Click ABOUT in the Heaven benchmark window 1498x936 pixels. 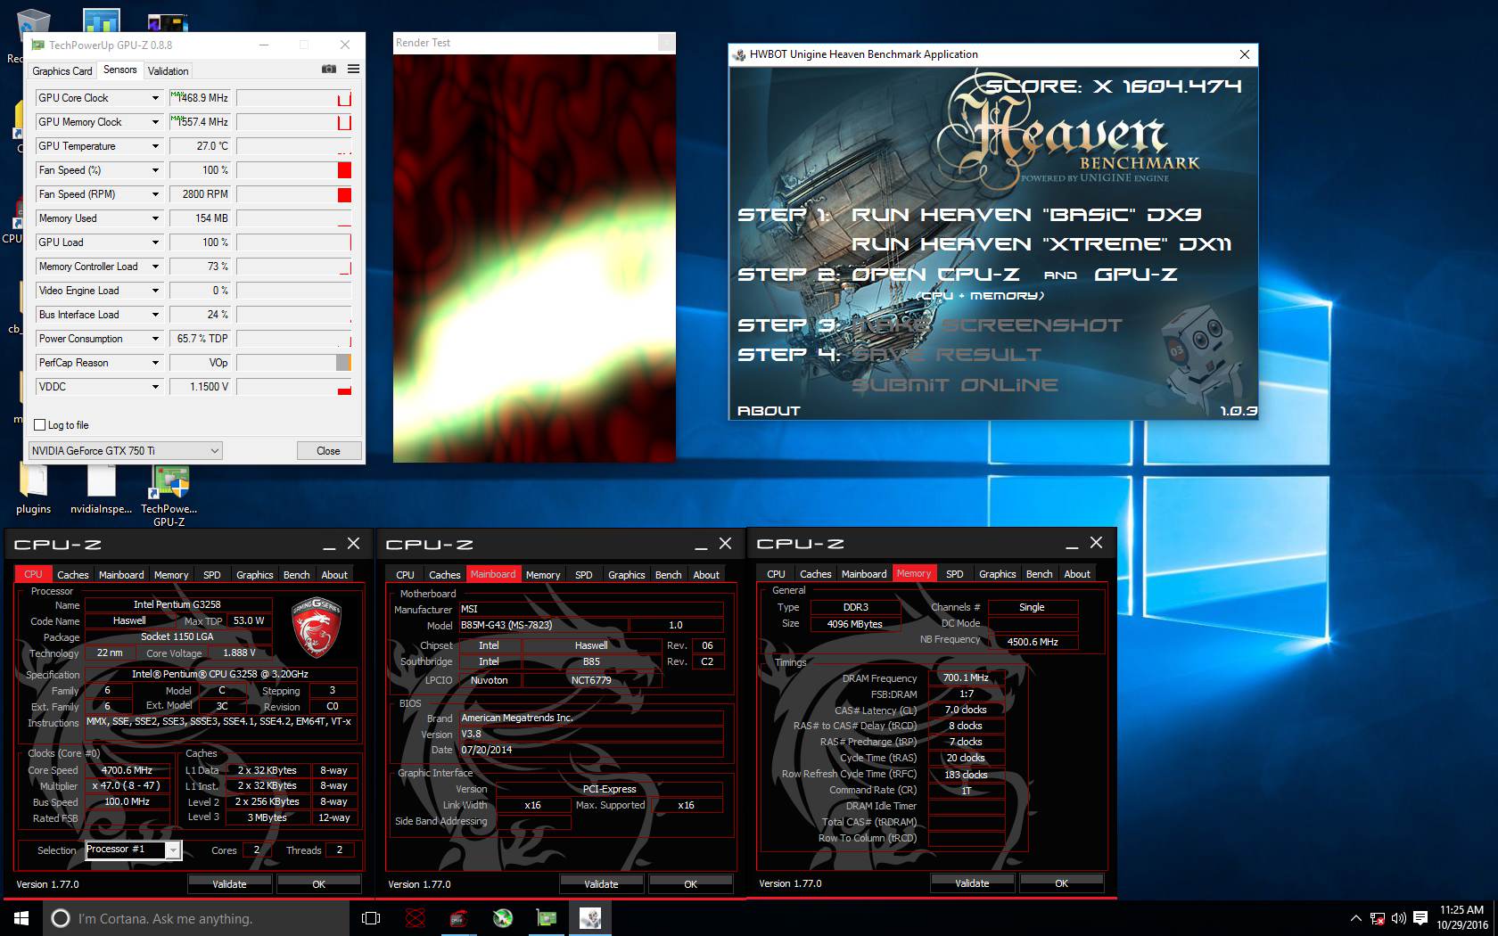coord(769,411)
